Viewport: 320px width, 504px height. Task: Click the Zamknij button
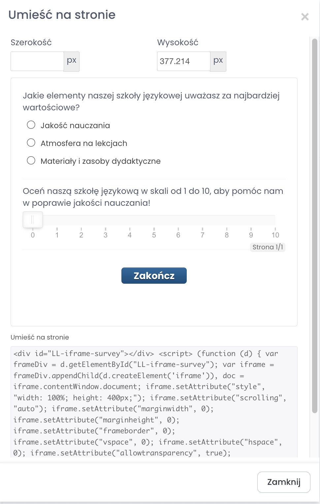[284, 482]
